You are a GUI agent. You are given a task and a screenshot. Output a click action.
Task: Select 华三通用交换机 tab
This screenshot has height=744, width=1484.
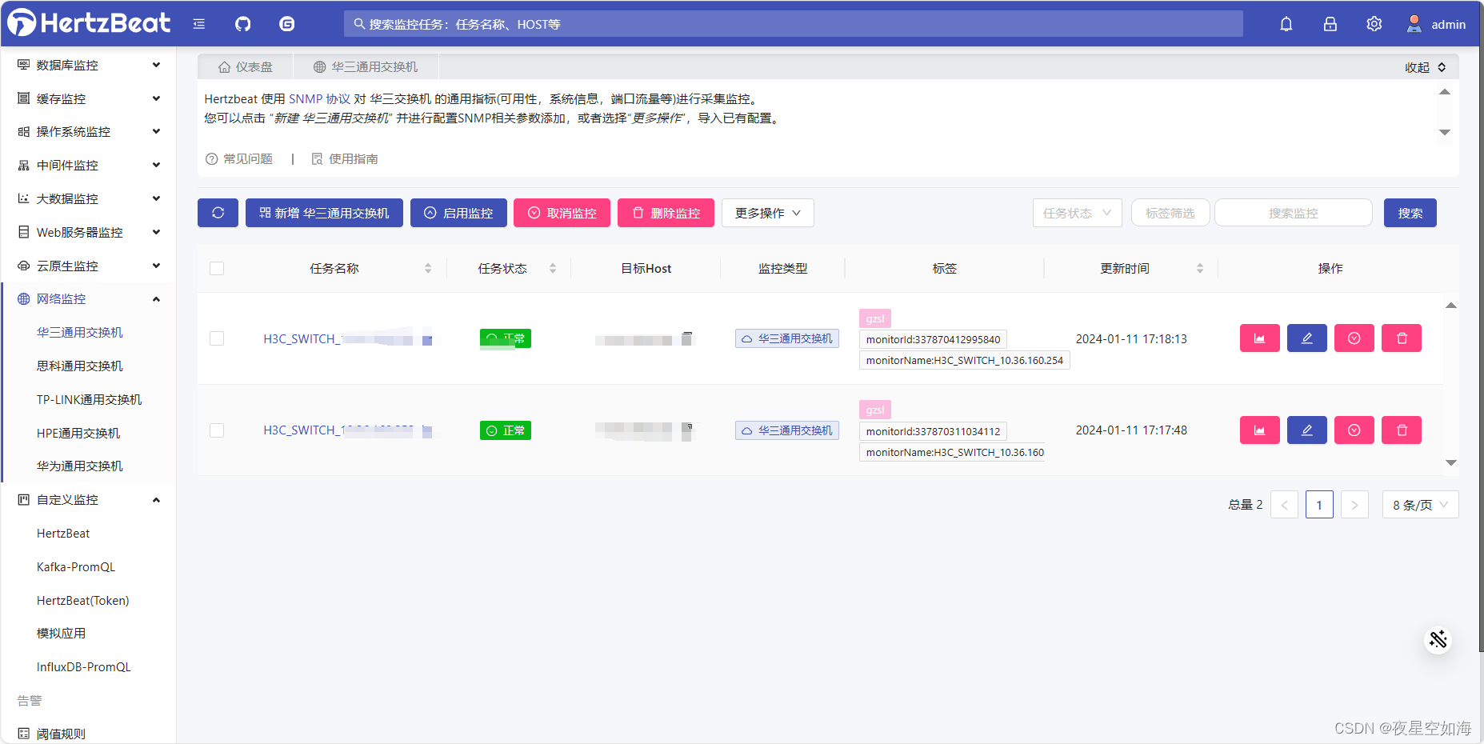pos(366,67)
